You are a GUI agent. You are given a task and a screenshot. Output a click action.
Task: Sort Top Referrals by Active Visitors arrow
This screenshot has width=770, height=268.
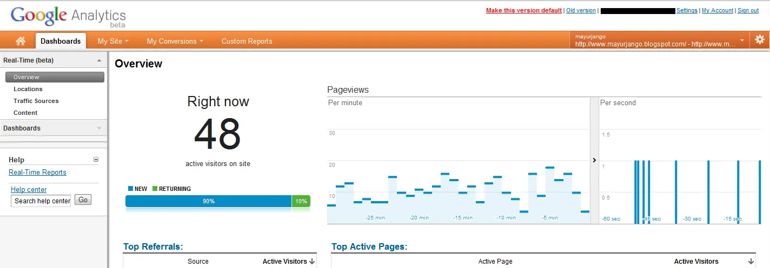coord(312,262)
